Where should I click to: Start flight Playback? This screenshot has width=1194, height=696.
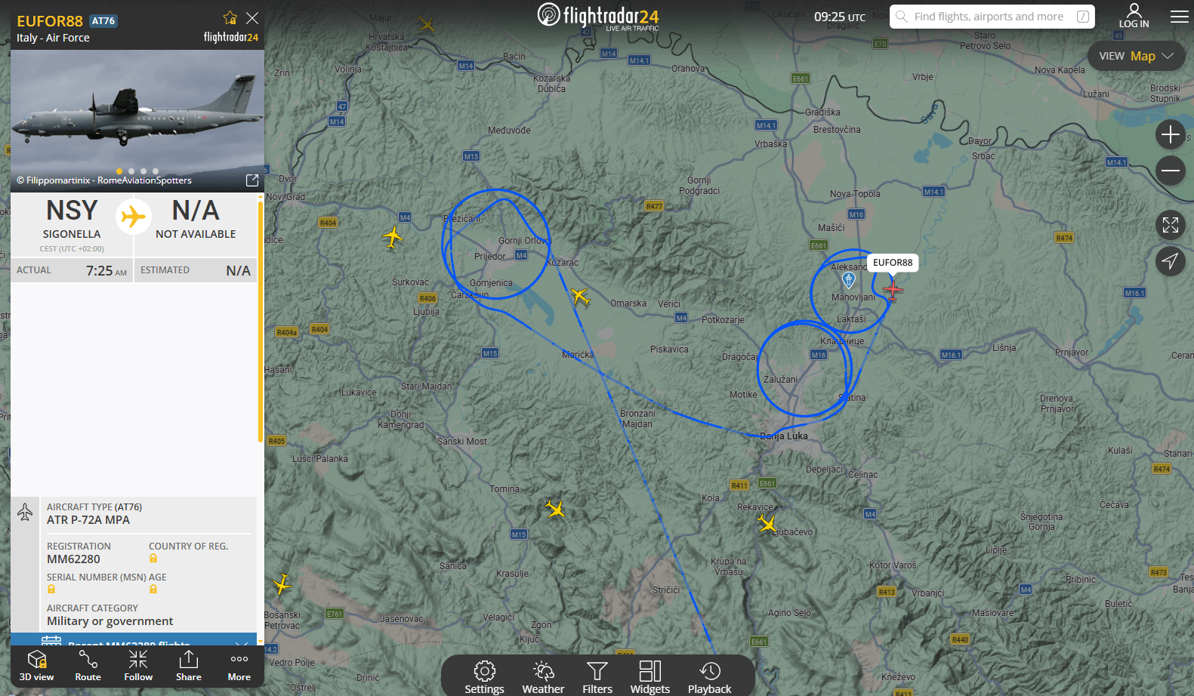click(x=709, y=676)
